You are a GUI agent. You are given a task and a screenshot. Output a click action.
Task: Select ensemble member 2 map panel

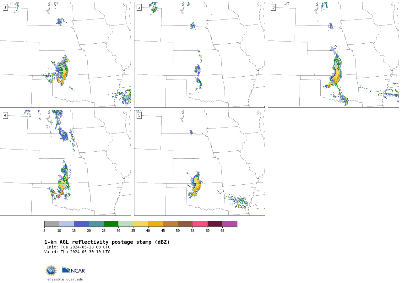[x=199, y=55]
